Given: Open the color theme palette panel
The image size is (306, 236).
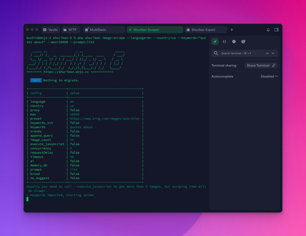Looking at the screenshot, I should coord(243,42).
